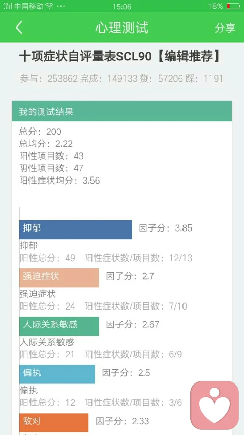Tap the status bar clock 15:06
Image resolution: width=244 pixels, height=435 pixels.
[x=121, y=7]
